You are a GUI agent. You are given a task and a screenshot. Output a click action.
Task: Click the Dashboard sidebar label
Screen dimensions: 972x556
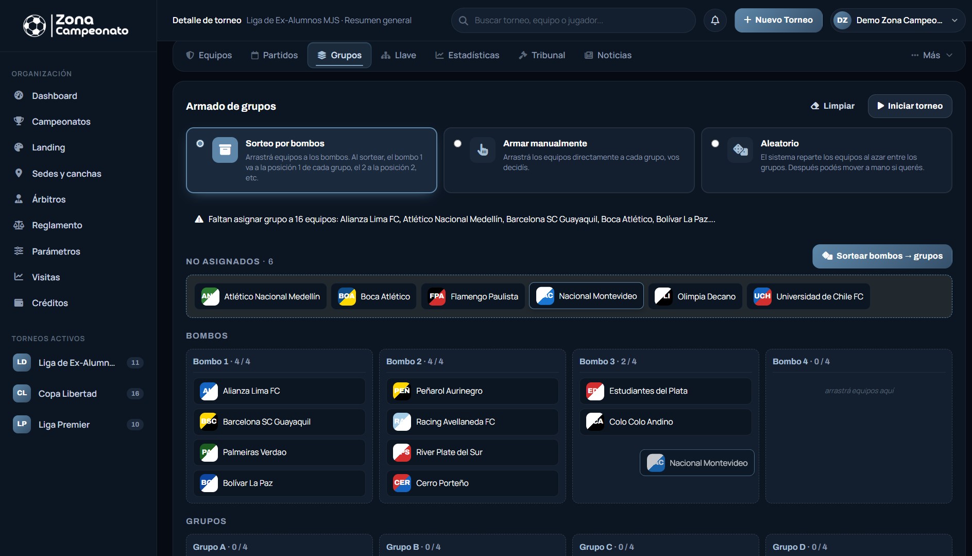55,95
